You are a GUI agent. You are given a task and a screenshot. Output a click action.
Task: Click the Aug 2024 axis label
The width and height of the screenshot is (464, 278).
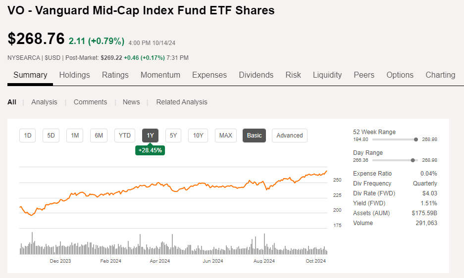tap(264, 261)
